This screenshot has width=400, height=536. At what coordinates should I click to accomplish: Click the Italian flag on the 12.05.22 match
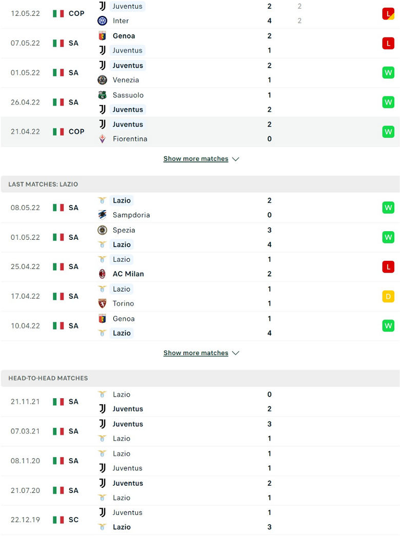point(58,14)
